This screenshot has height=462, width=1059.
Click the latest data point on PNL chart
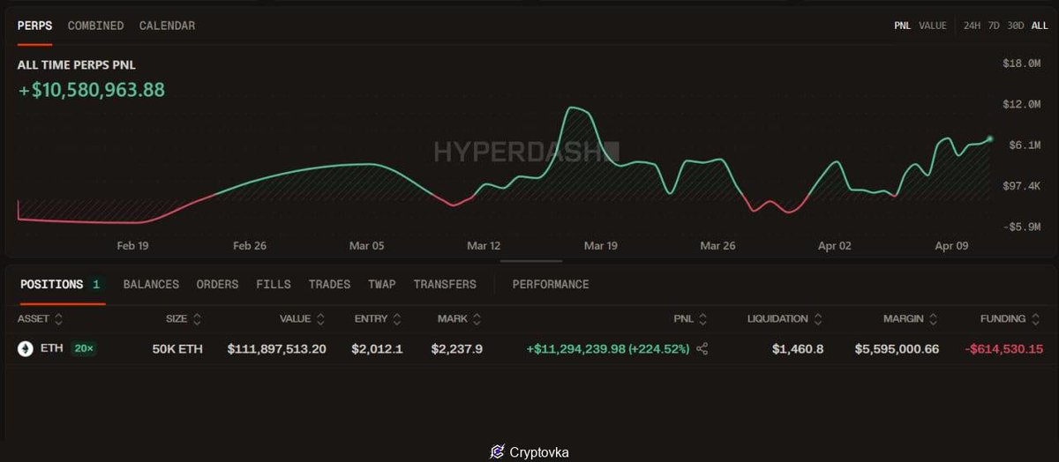[x=990, y=138]
